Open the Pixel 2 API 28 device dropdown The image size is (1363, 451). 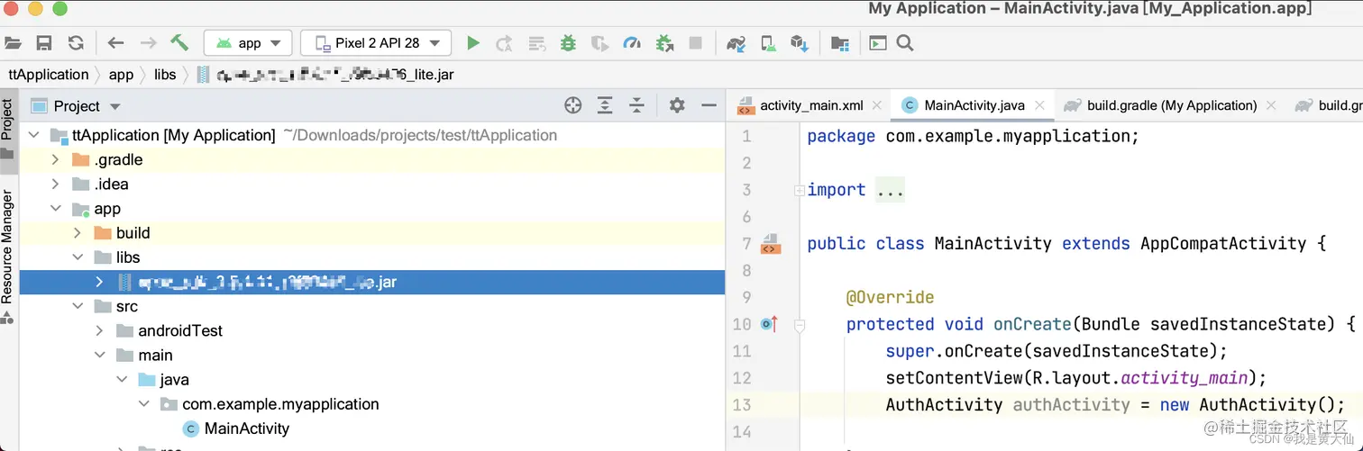click(x=376, y=43)
